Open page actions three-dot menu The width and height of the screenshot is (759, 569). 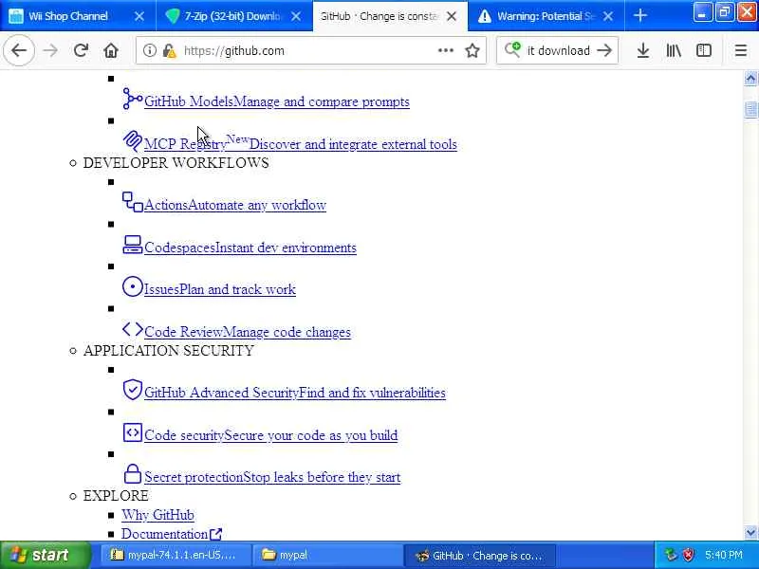coord(445,50)
